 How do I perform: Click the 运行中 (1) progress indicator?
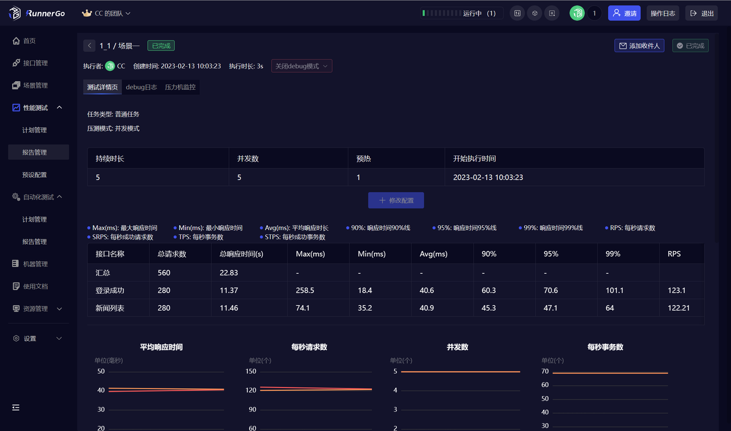[461, 13]
